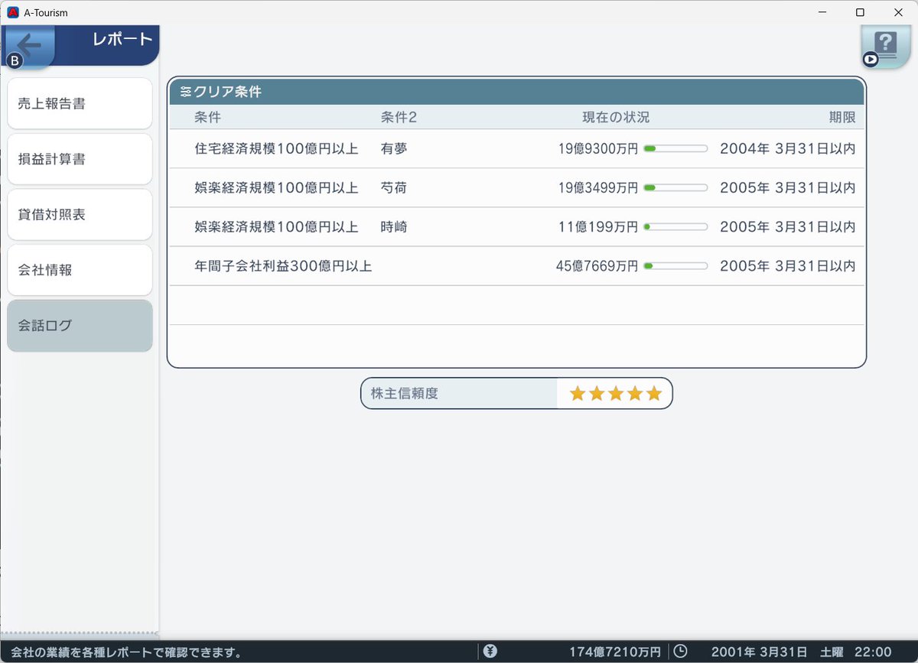Click the クリア条件 panel title
This screenshot has height=663, width=918.
(228, 92)
